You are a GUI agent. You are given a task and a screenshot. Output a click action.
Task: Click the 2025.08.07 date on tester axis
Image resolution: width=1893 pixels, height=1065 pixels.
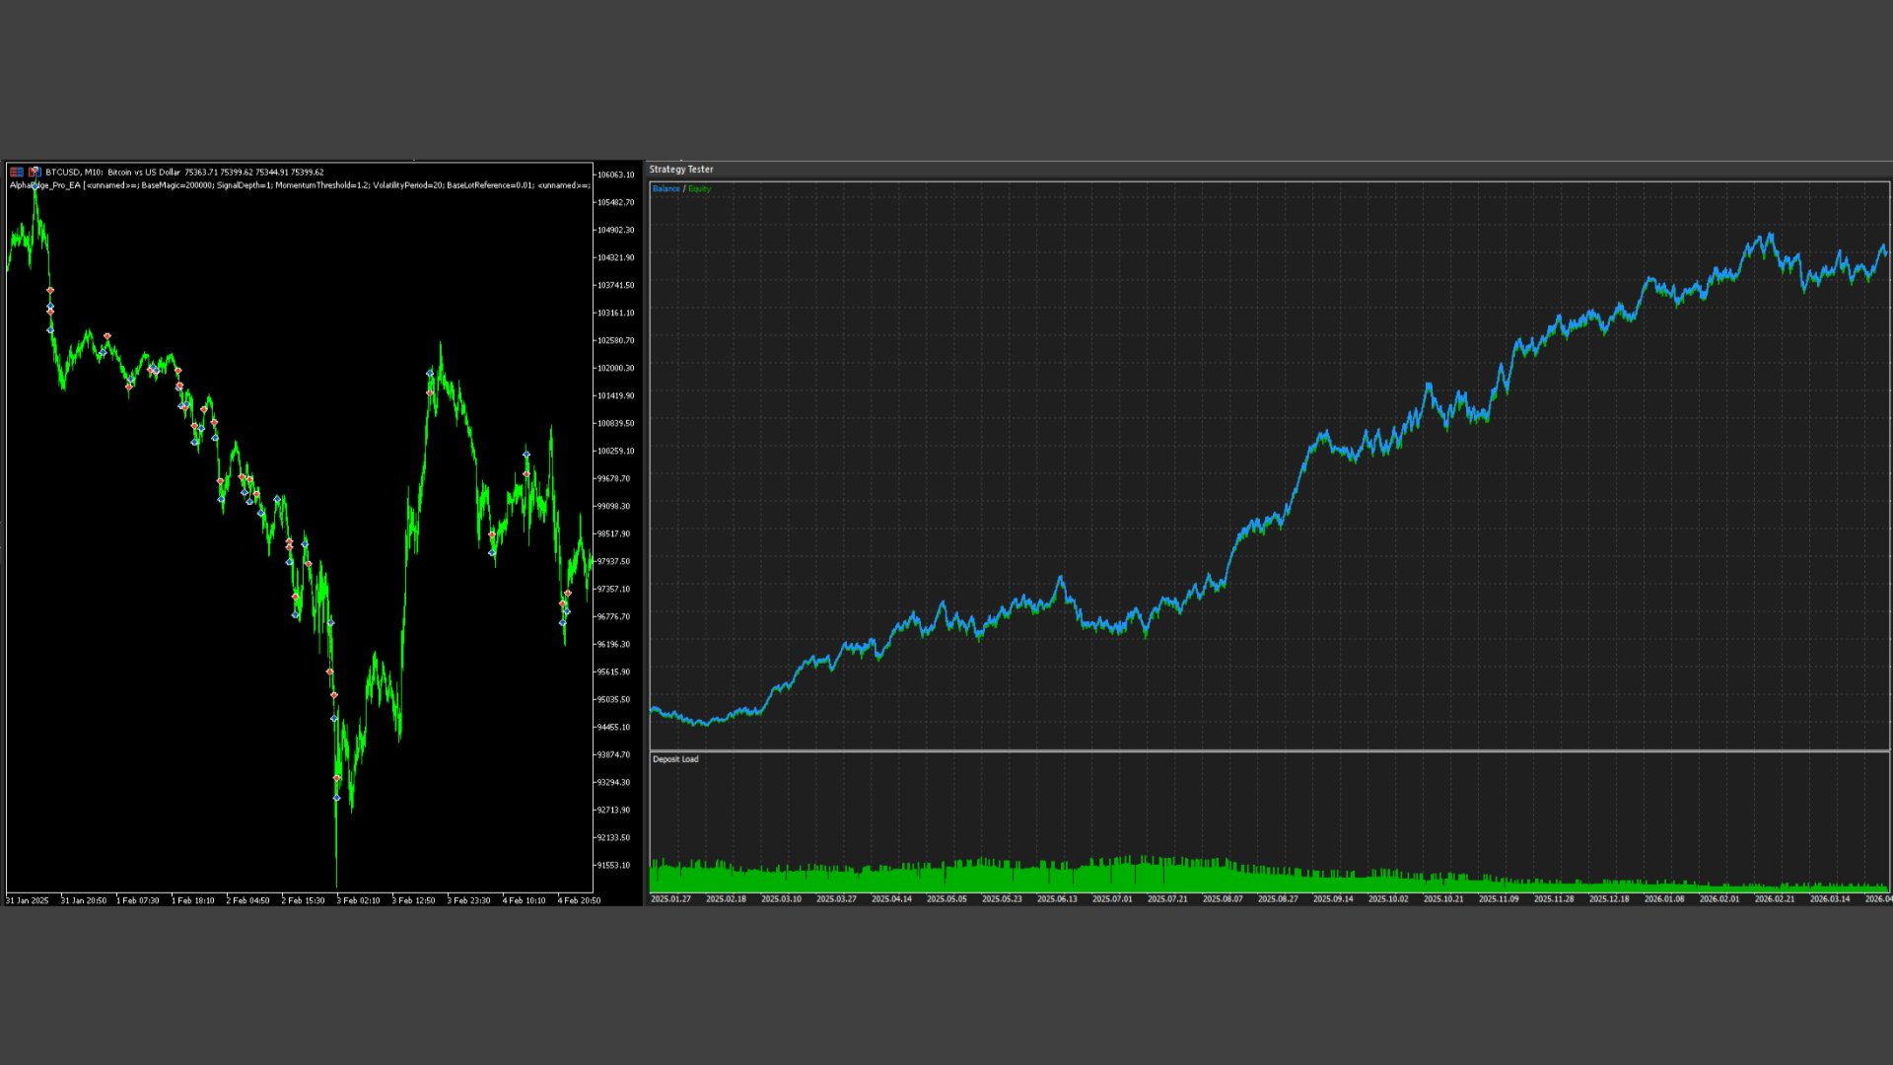(x=1223, y=899)
